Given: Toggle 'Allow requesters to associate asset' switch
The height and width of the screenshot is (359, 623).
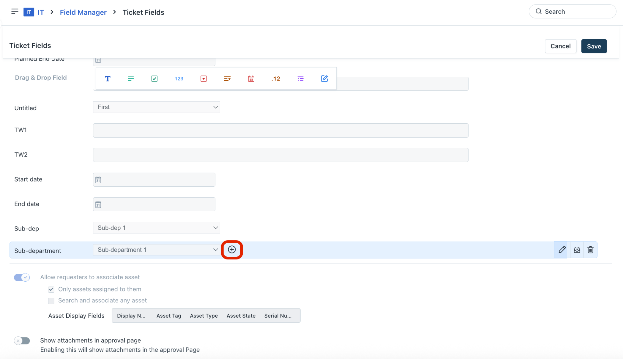Looking at the screenshot, I should point(22,277).
